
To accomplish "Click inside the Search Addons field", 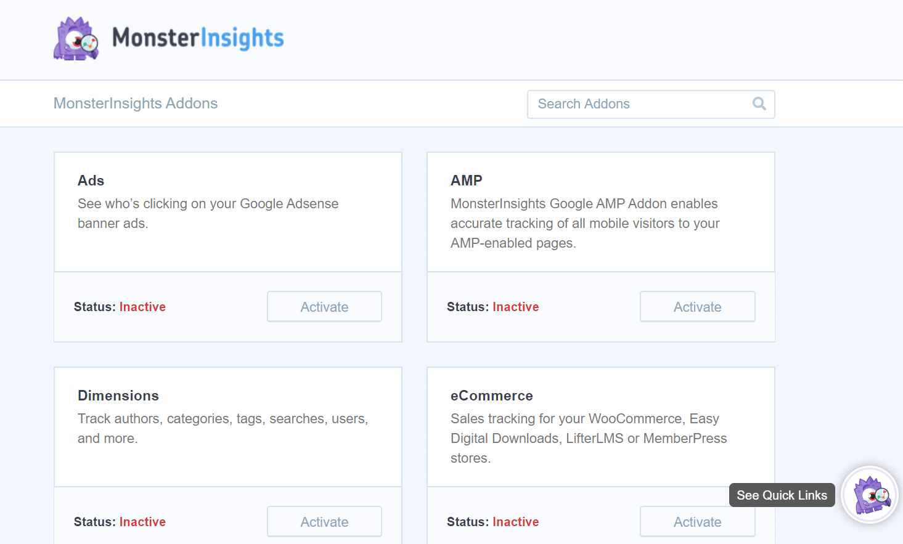I will click(x=616, y=104).
